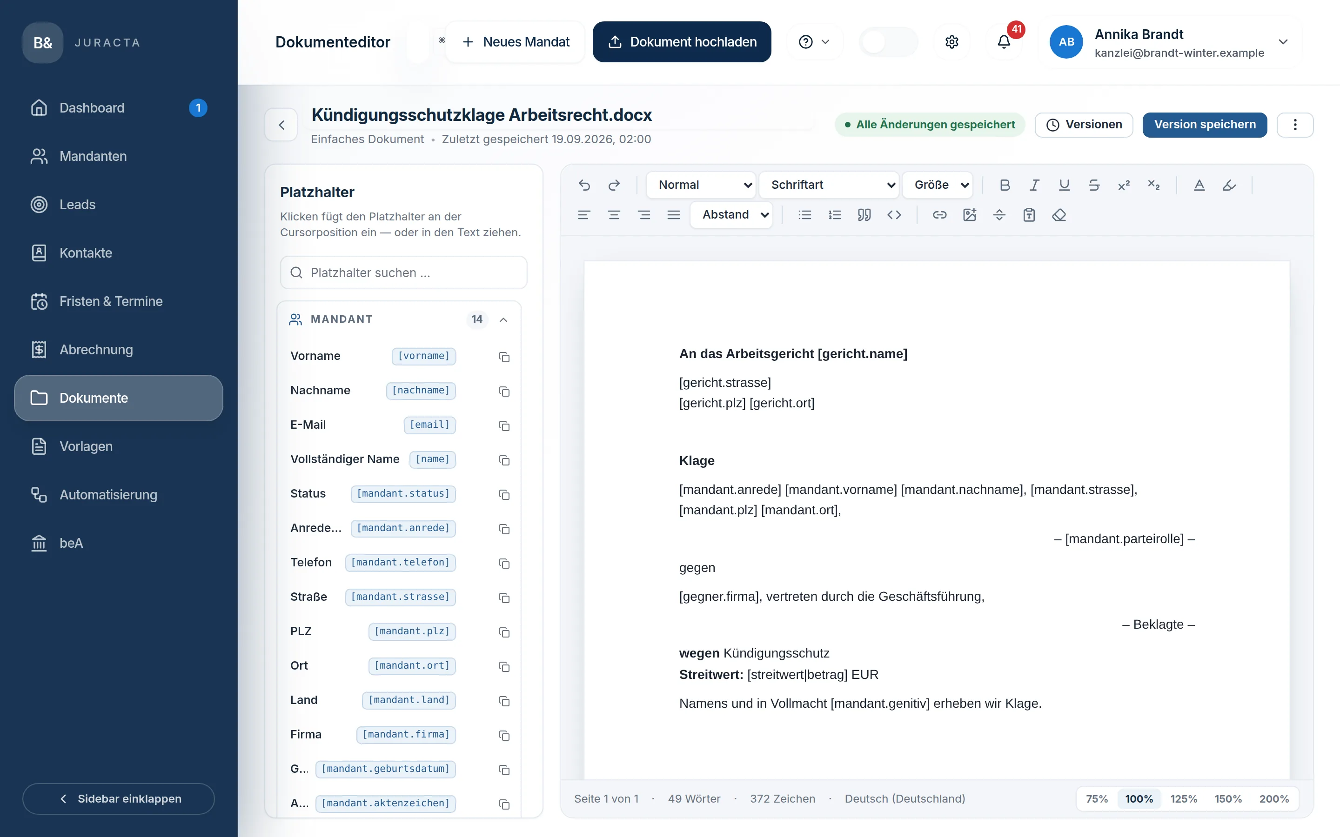Open the settings gear
Image resolution: width=1340 pixels, height=837 pixels.
952,42
